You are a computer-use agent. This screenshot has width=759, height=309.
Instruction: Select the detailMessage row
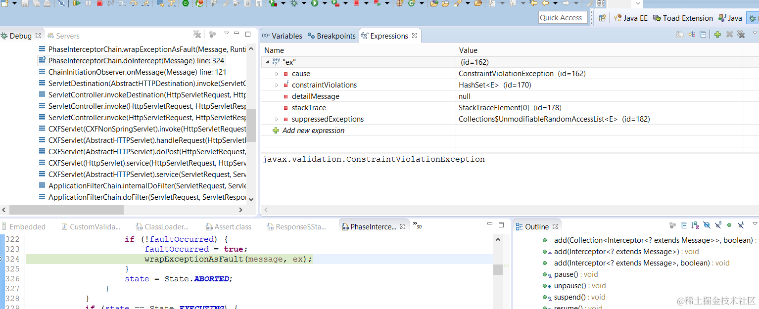(x=501, y=96)
